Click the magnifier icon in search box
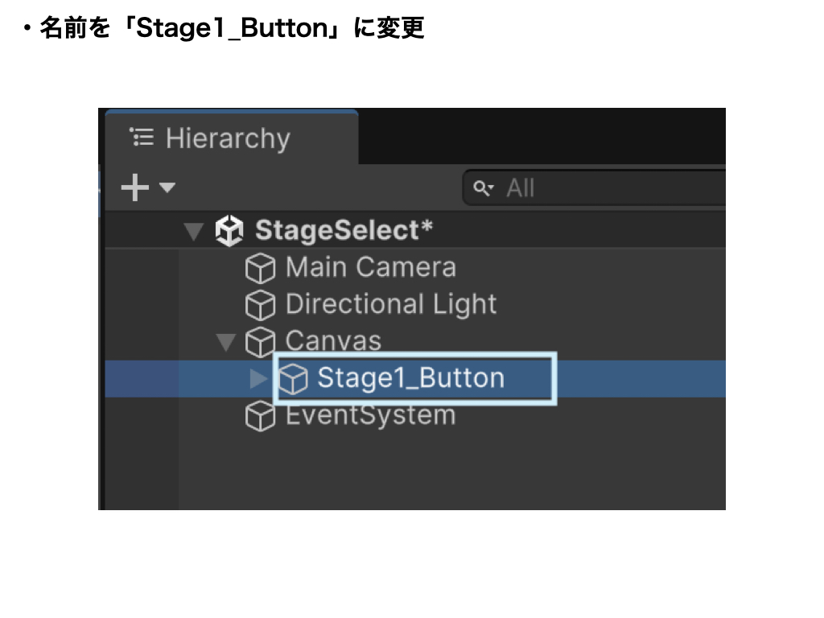This screenshot has width=824, height=618. [x=483, y=188]
